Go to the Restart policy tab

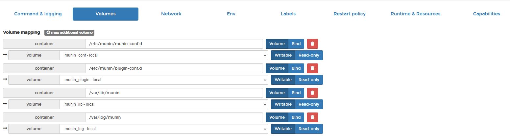350,14
